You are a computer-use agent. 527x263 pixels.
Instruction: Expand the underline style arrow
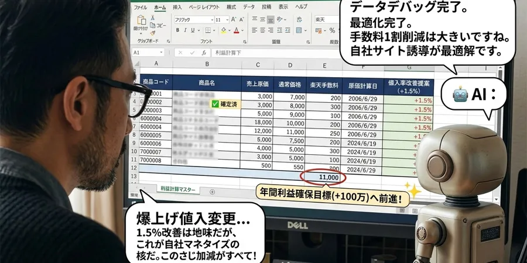point(199,30)
